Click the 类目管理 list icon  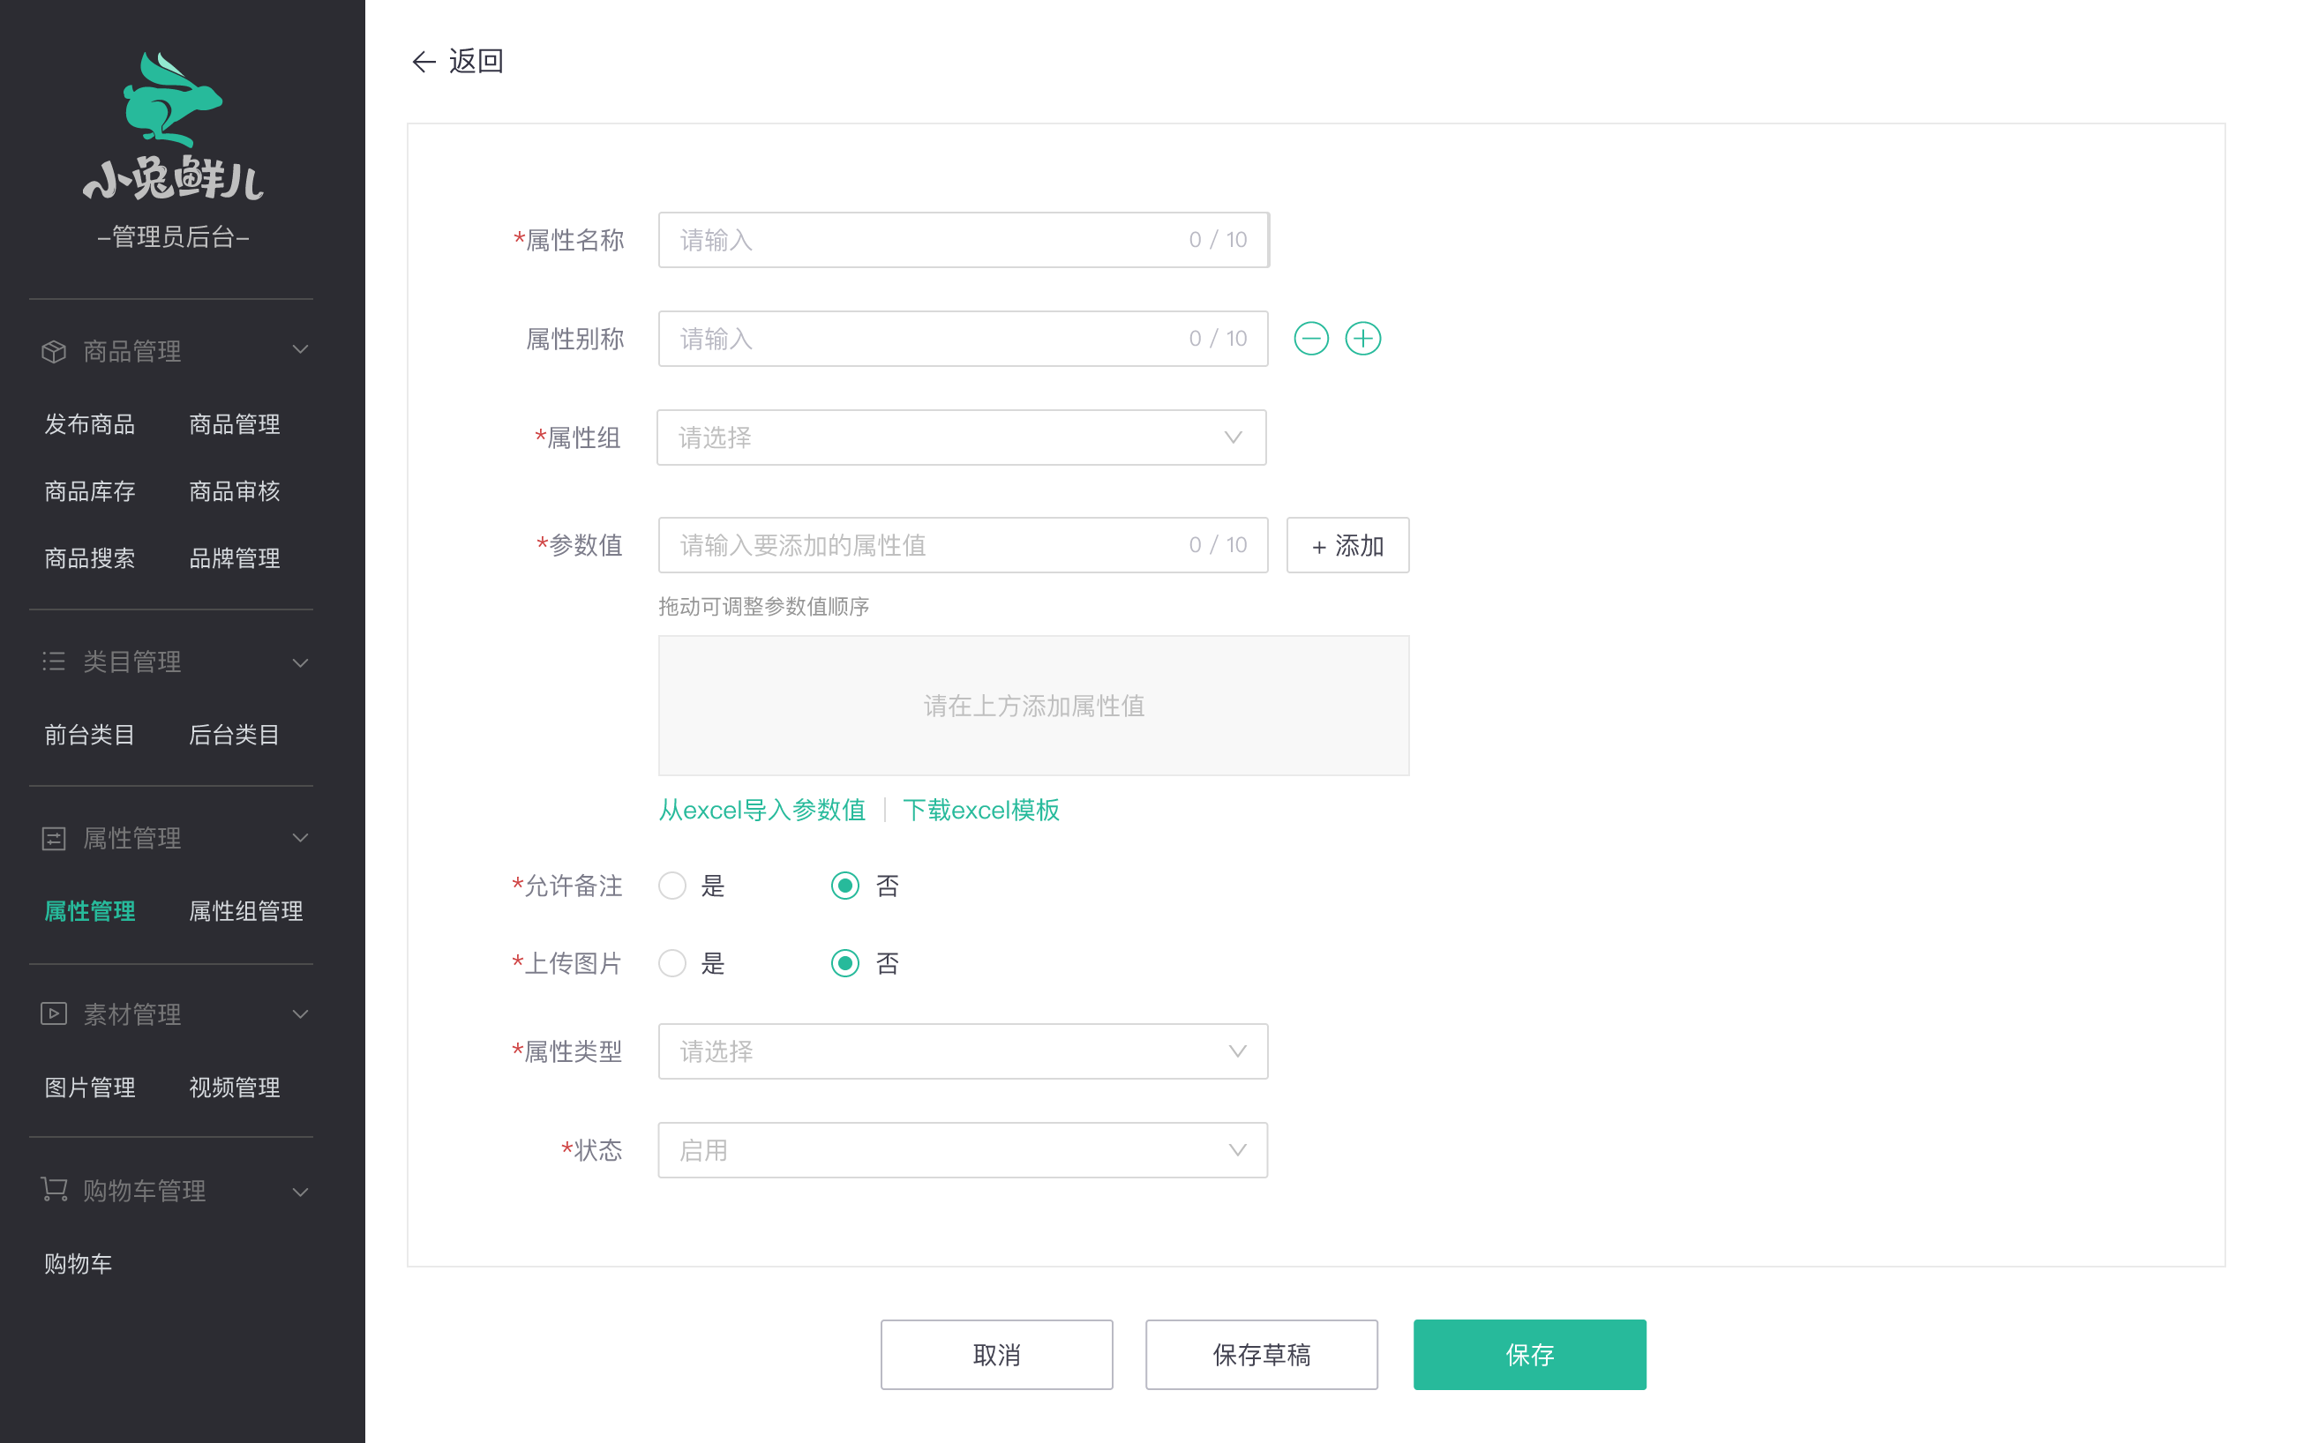pos(54,662)
